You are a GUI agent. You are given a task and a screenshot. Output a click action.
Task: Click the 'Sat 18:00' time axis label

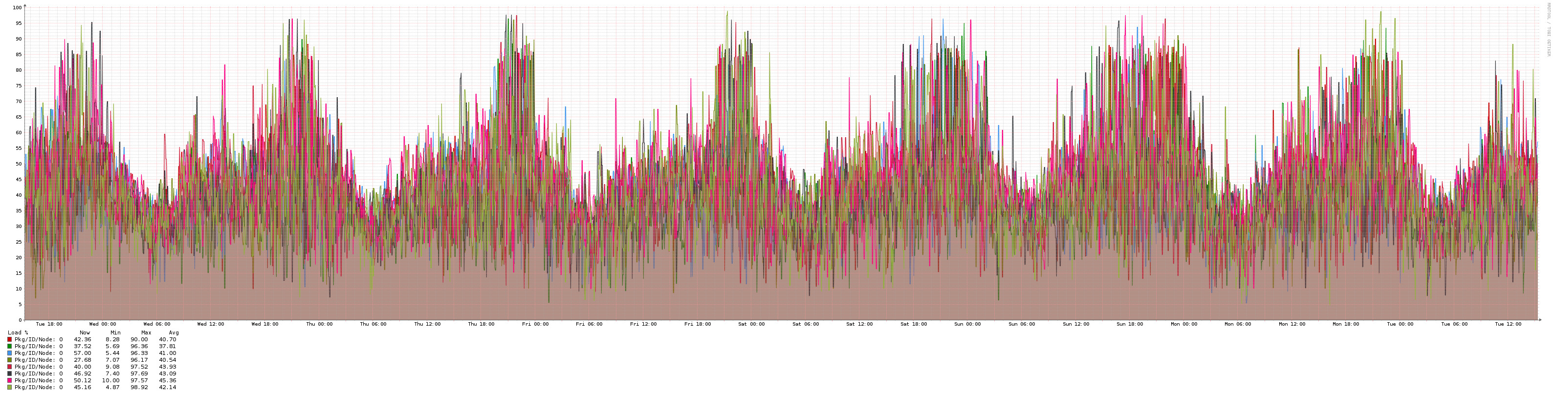tap(914, 324)
